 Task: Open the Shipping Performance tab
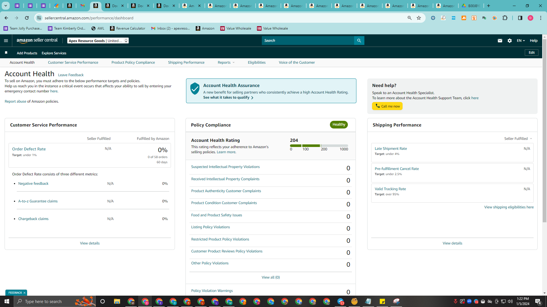(x=186, y=63)
